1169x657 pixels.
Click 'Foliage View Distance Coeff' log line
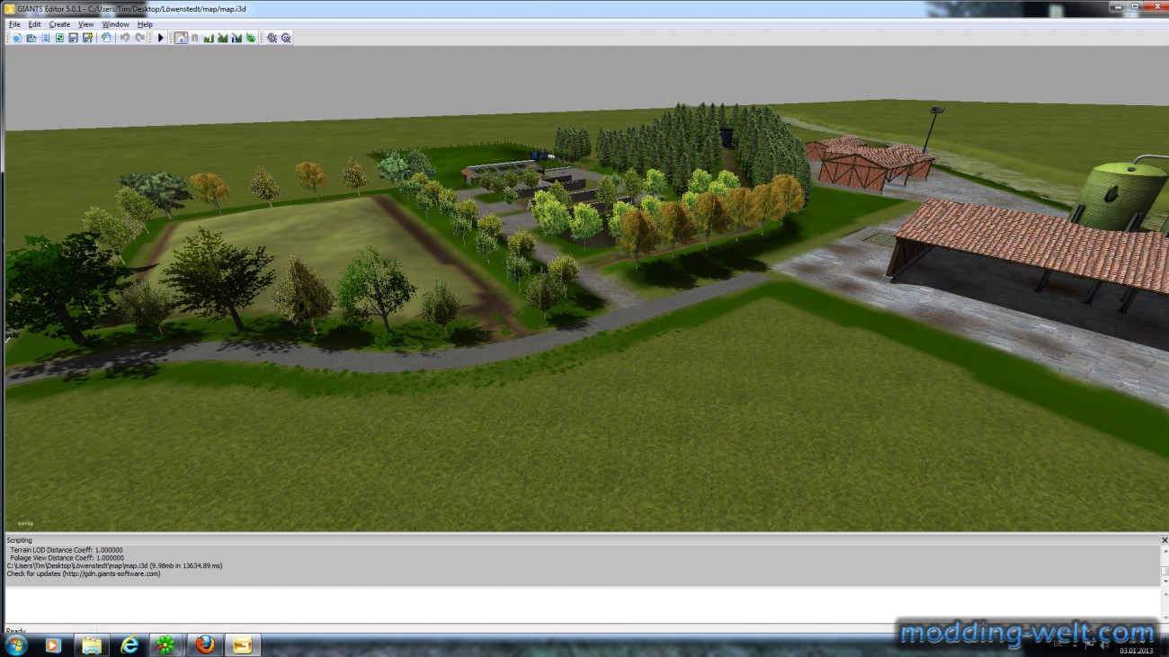click(x=67, y=557)
